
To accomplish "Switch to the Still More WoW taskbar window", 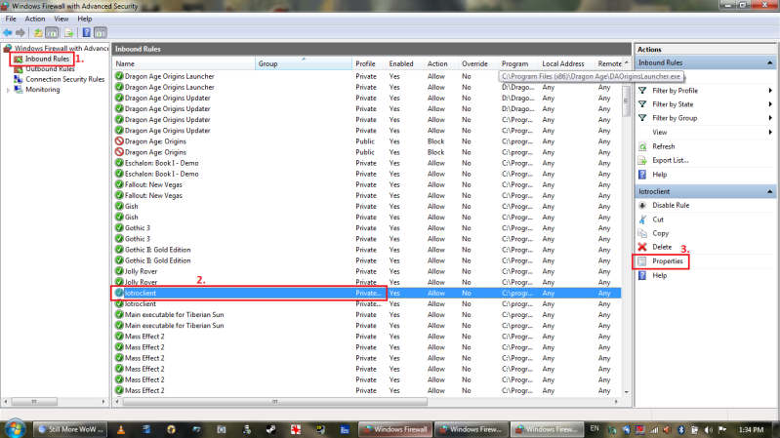I will pyautogui.click(x=70, y=429).
